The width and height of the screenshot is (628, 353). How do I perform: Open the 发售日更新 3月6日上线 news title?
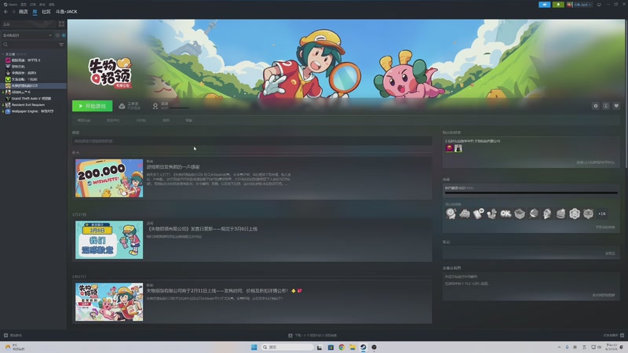(x=203, y=229)
